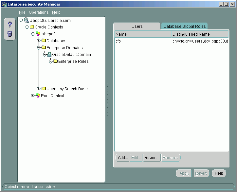The width and height of the screenshot is (237, 192).
Task: Open the File menu
Action: pos(22,12)
